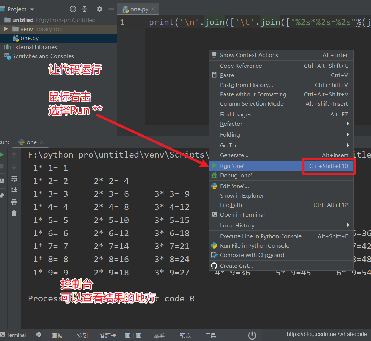The width and height of the screenshot is (371, 341).
Task: Click the locate-in-project crosshair icon
Action: [73, 9]
